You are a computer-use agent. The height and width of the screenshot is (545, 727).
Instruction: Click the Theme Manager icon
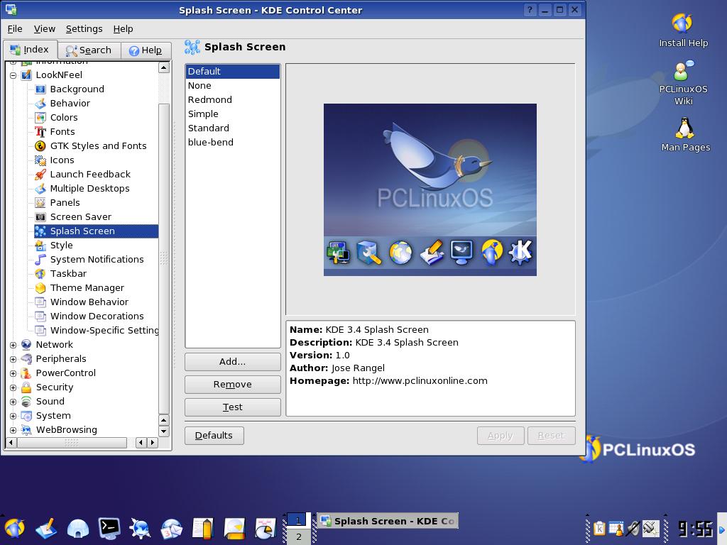[x=40, y=288]
